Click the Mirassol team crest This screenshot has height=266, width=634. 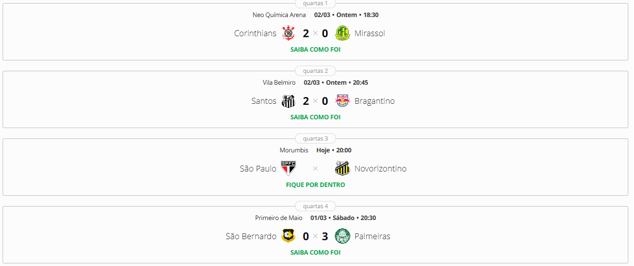(342, 34)
